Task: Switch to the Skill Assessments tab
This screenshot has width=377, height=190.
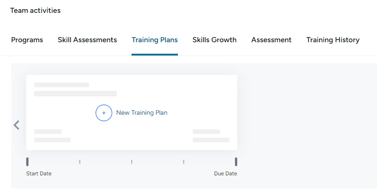Action: click(87, 40)
